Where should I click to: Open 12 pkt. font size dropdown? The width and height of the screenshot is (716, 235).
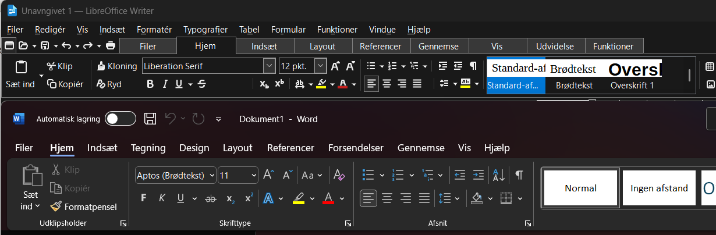(321, 66)
